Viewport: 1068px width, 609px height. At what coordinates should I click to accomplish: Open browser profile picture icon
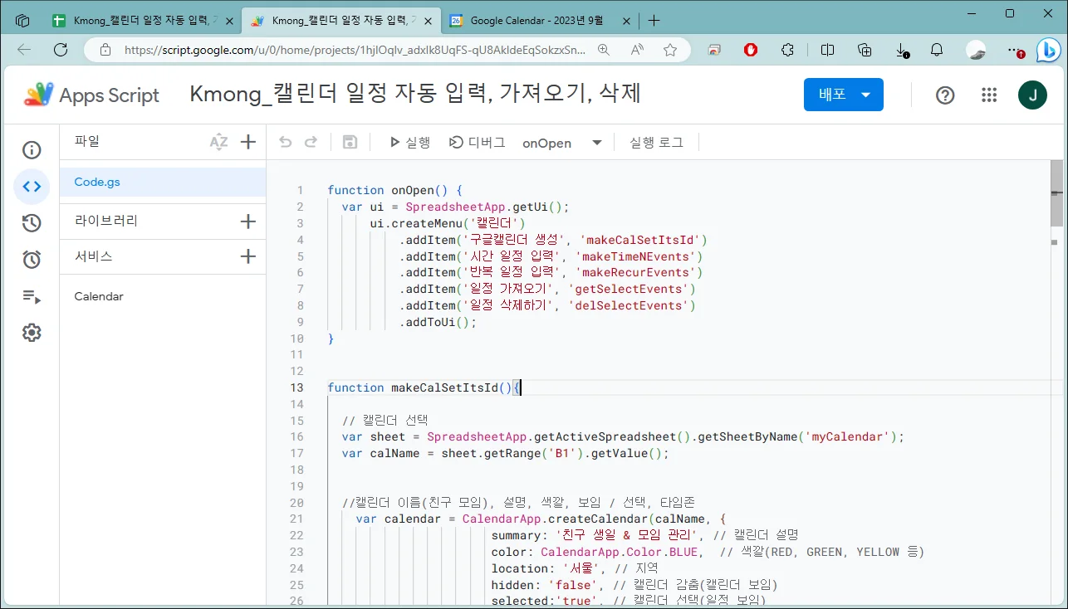(976, 50)
